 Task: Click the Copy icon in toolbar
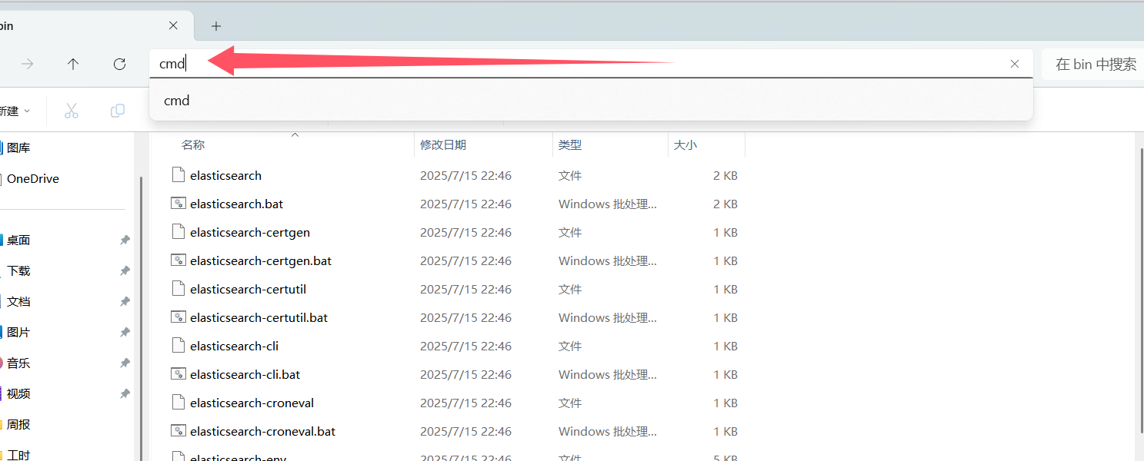click(118, 111)
